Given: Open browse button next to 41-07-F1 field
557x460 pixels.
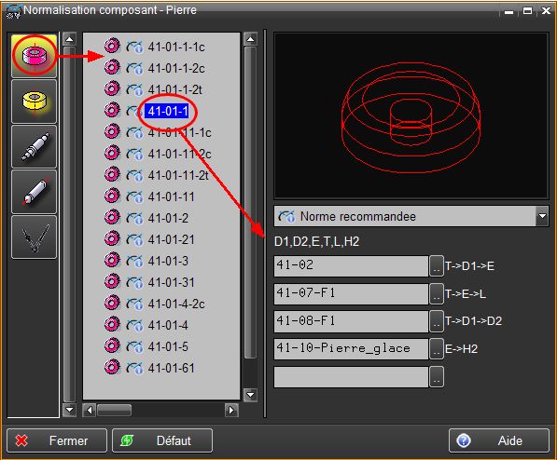Looking at the screenshot, I should pos(437,293).
